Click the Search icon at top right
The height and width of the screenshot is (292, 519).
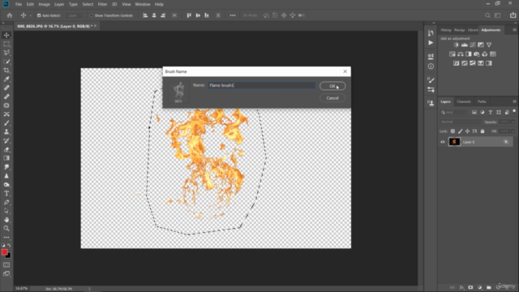click(487, 15)
